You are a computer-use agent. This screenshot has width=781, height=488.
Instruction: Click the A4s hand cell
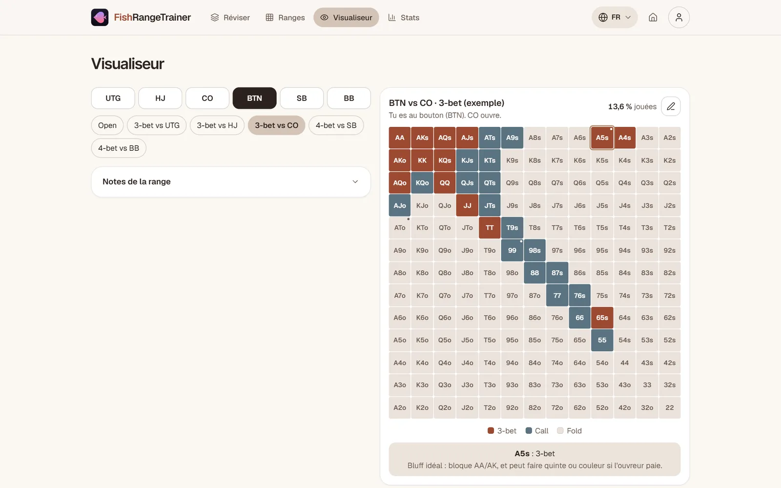[x=624, y=138]
